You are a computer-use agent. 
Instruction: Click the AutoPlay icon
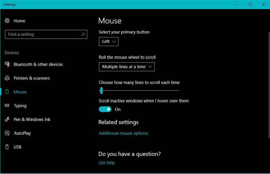(x=7, y=133)
